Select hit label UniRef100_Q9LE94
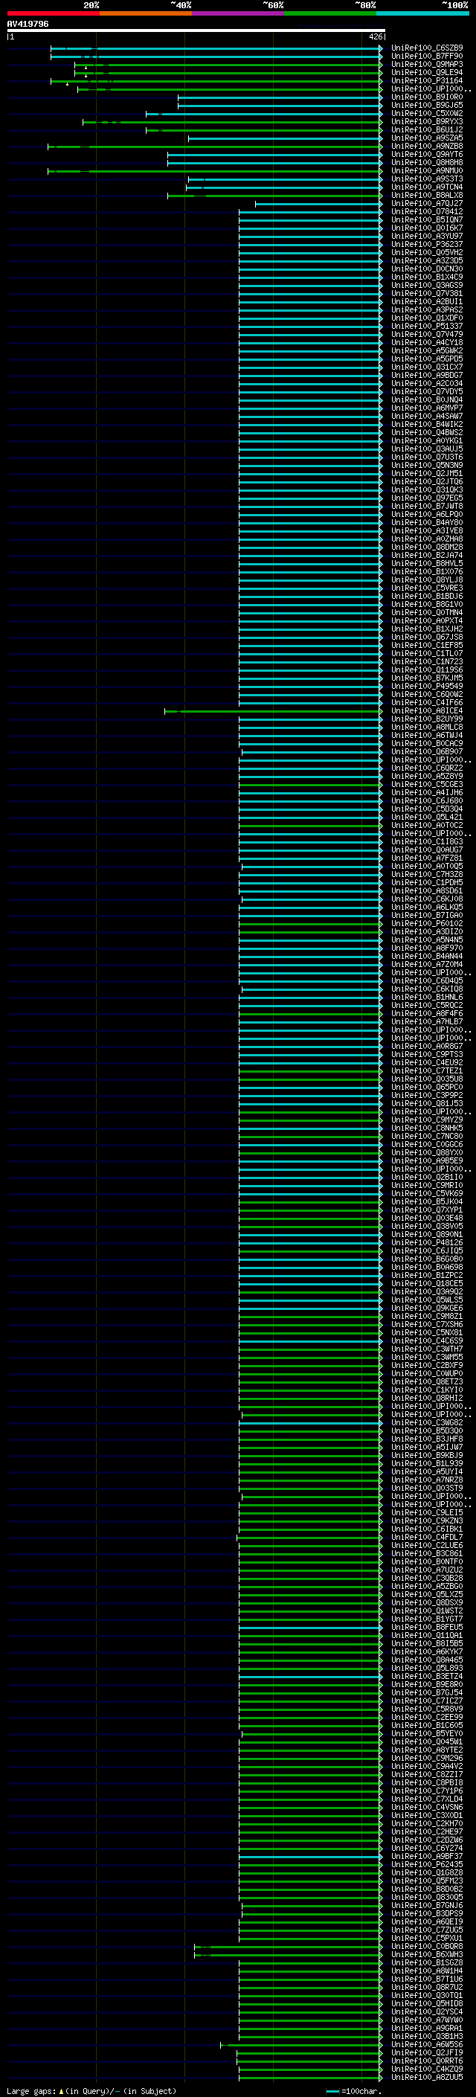This screenshot has height=2097, width=476. (x=427, y=72)
